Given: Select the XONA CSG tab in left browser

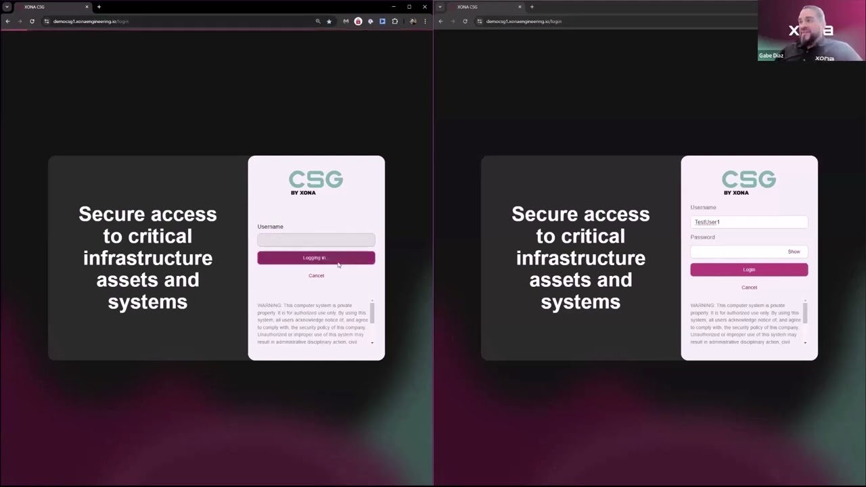Looking at the screenshot, I should click(51, 7).
